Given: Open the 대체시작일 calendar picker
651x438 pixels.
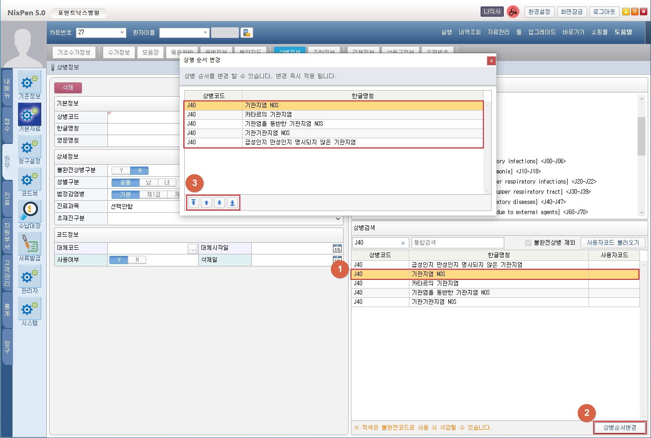Looking at the screenshot, I should click(337, 248).
